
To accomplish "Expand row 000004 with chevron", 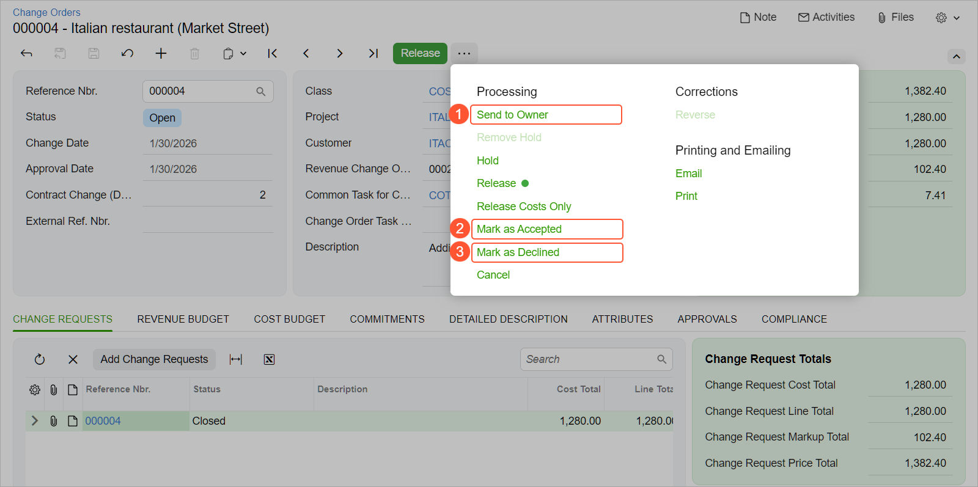I will pyautogui.click(x=35, y=421).
